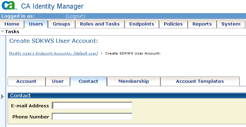This screenshot has height=127, width=246.
Task: Open the Groups tab
Action: [x=61, y=24]
